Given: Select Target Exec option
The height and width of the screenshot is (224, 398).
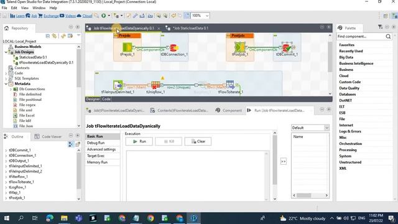Looking at the screenshot, I should point(103,156).
